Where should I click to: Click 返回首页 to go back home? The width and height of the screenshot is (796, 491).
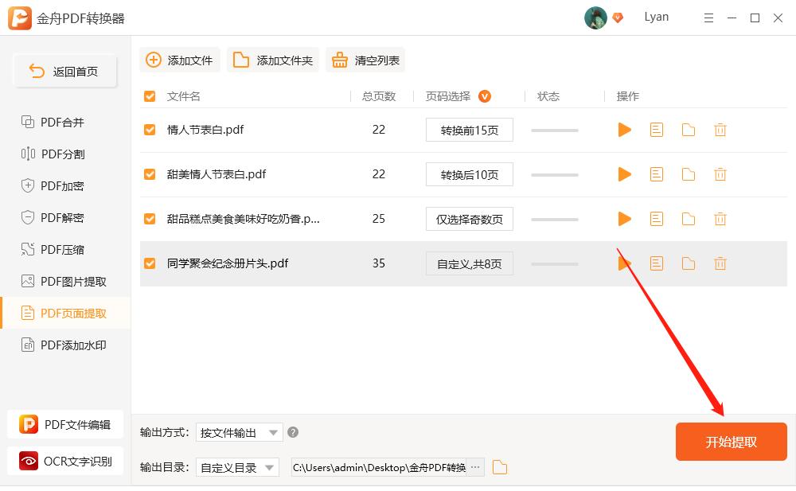click(64, 70)
